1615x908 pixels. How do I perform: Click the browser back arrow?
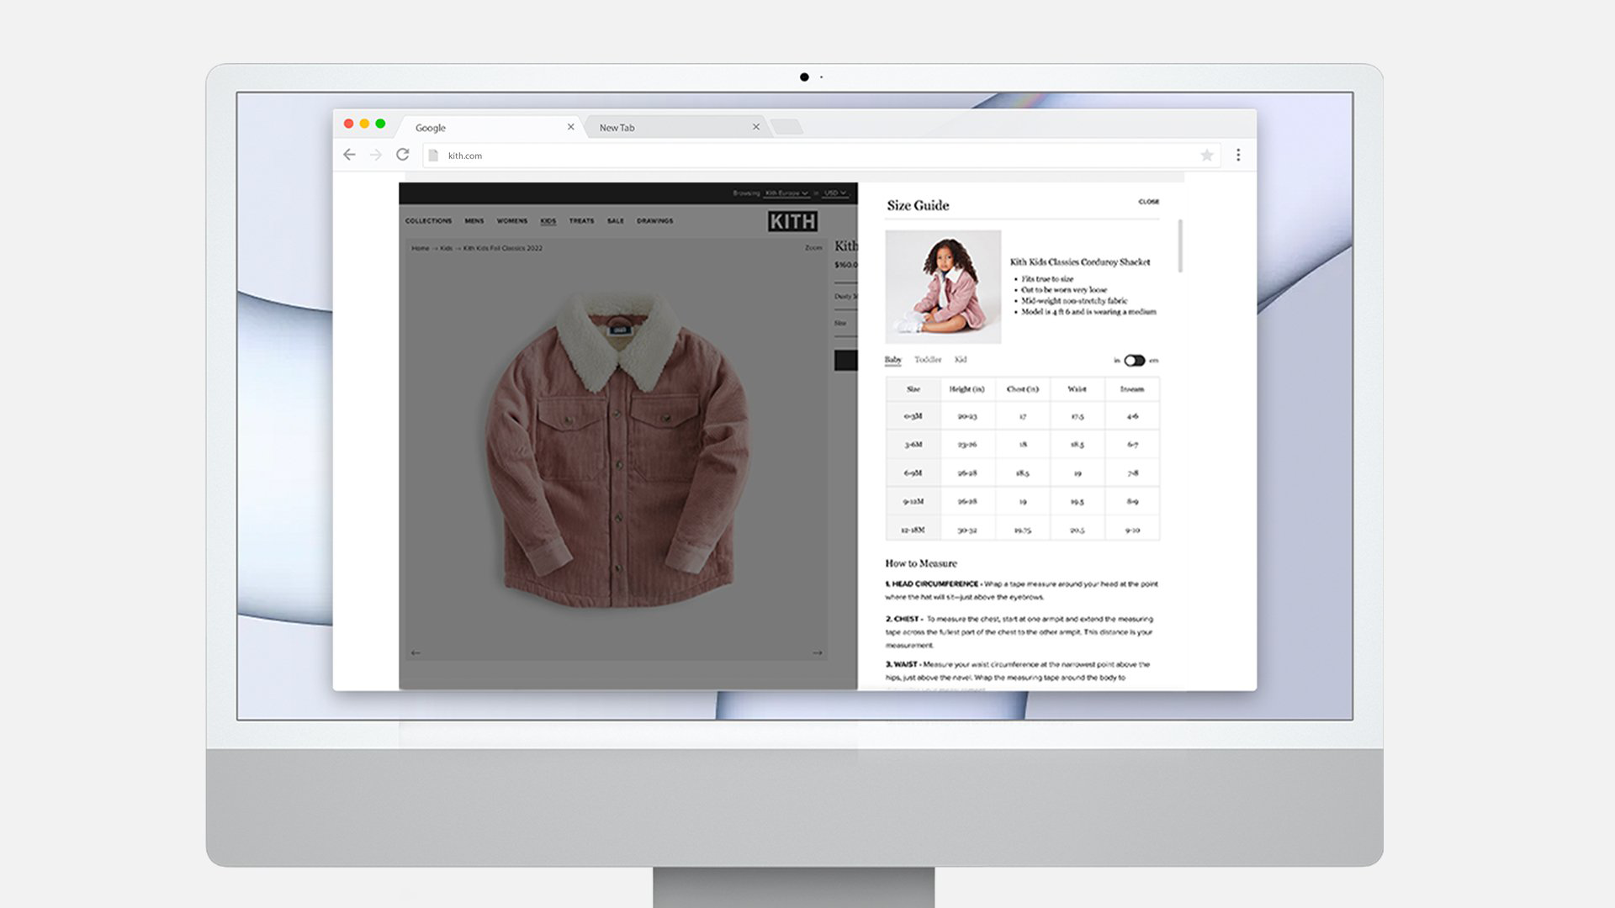[349, 155]
